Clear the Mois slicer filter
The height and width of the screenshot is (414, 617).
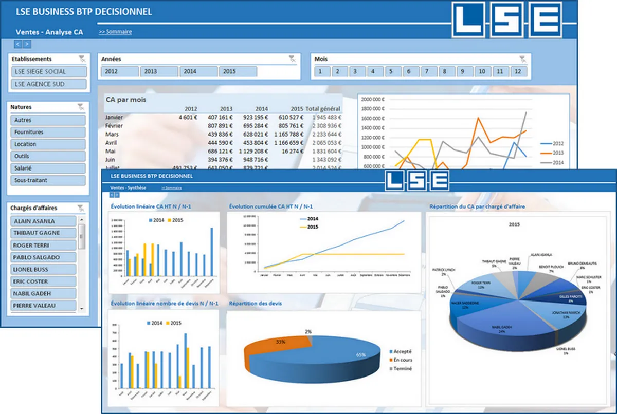[523, 59]
